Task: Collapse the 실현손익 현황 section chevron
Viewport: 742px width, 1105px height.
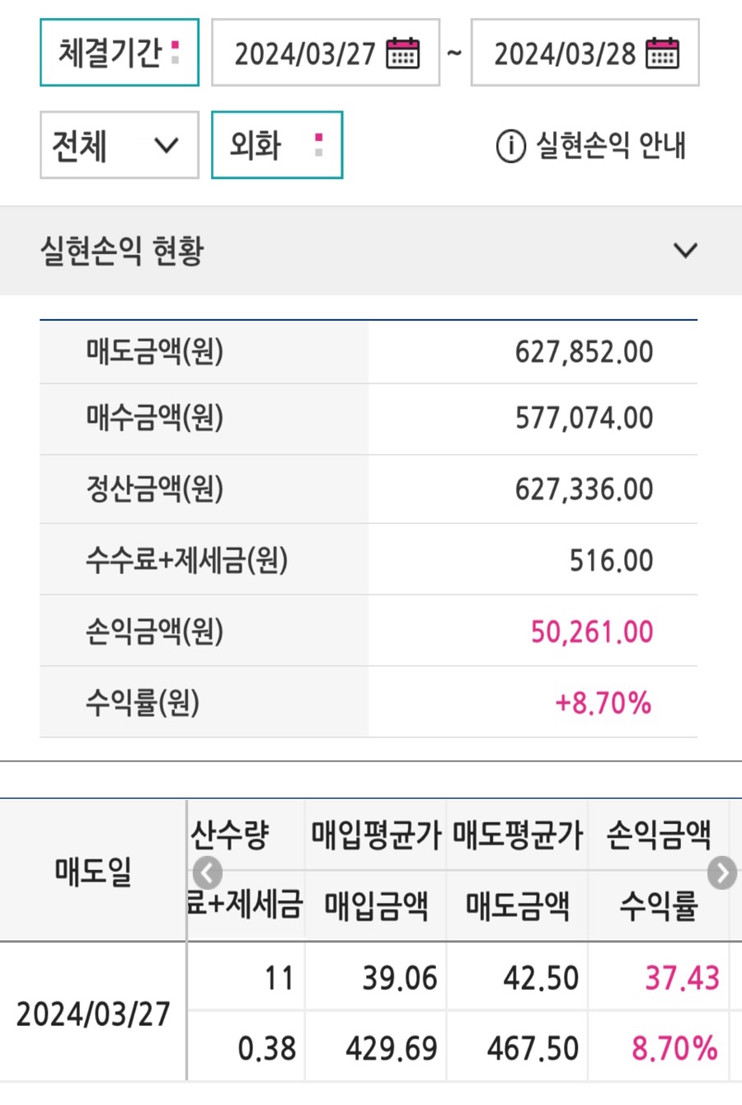Action: click(685, 250)
